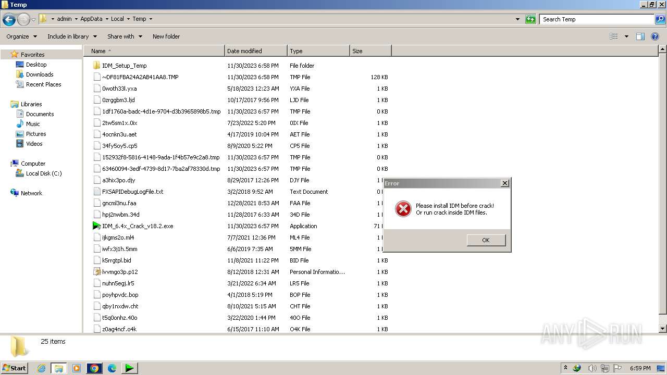Viewport: 667px width, 375px height.
Task: Click admin in the address breadcrumb
Action: click(64, 19)
